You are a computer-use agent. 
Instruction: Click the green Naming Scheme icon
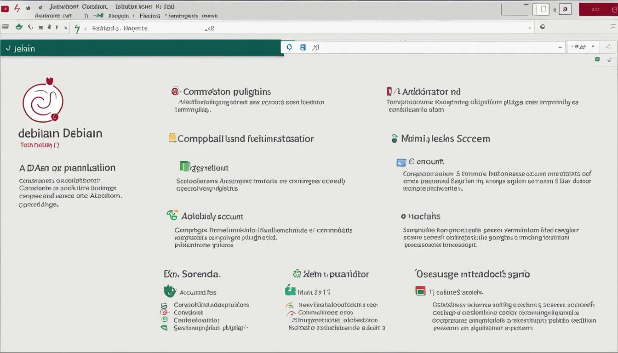[x=395, y=138]
